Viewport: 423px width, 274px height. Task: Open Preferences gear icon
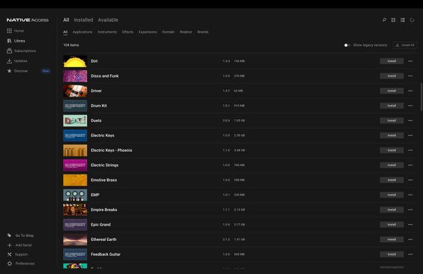point(9,263)
